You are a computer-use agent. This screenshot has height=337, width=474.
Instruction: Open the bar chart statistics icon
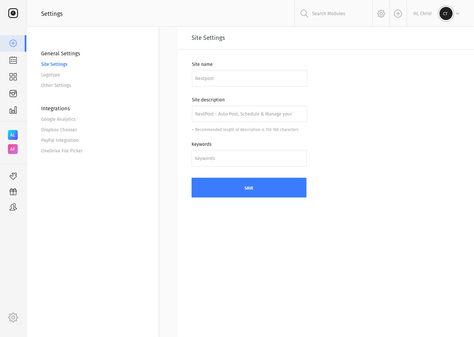(x=13, y=110)
